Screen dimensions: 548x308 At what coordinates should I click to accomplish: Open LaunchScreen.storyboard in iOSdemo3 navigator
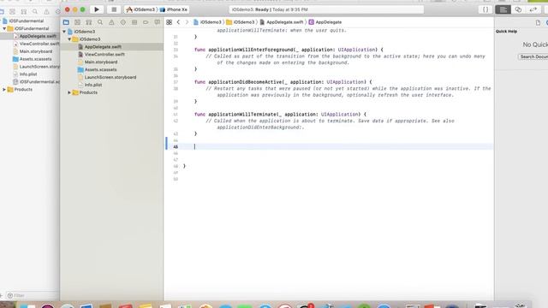click(x=110, y=77)
